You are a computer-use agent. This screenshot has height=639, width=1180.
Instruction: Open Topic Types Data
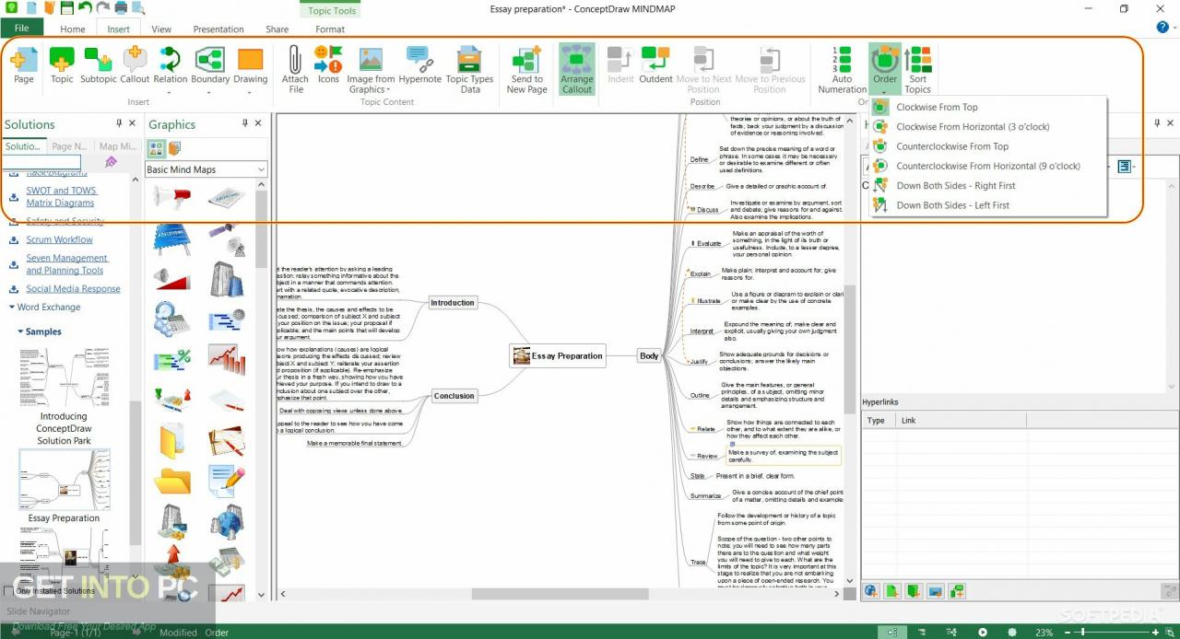pos(470,70)
